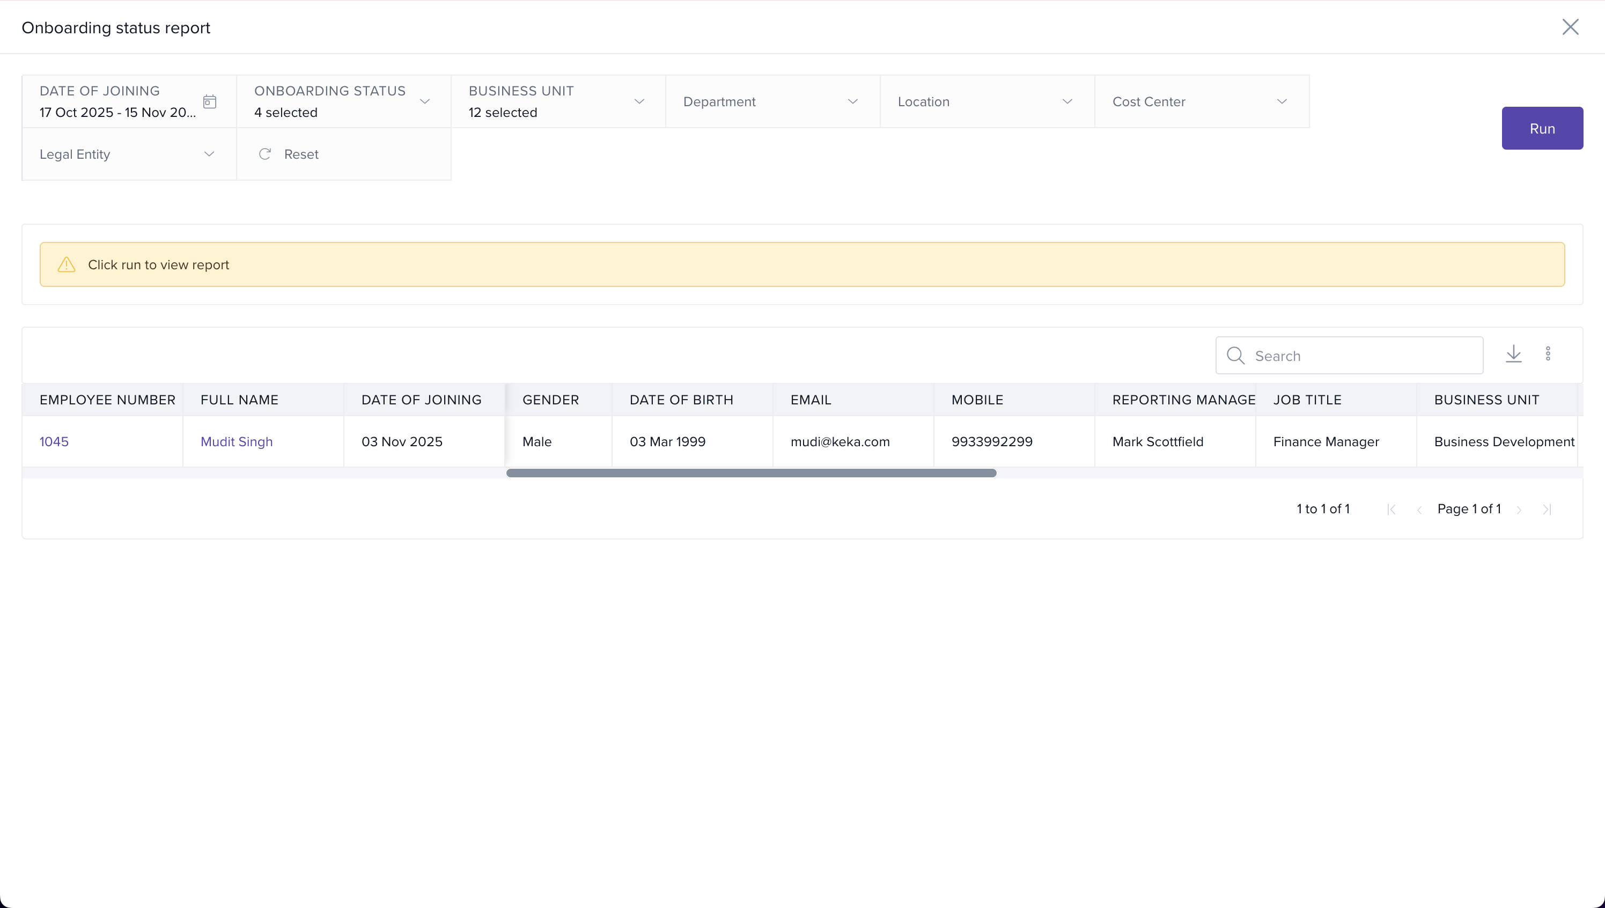This screenshot has width=1605, height=908.
Task: Click the download report icon
Action: point(1513,354)
